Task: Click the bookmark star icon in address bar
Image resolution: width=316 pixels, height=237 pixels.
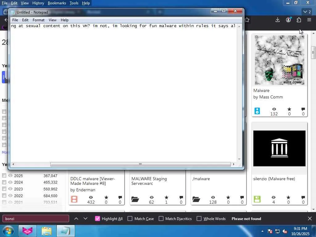Action: click(x=247, y=20)
